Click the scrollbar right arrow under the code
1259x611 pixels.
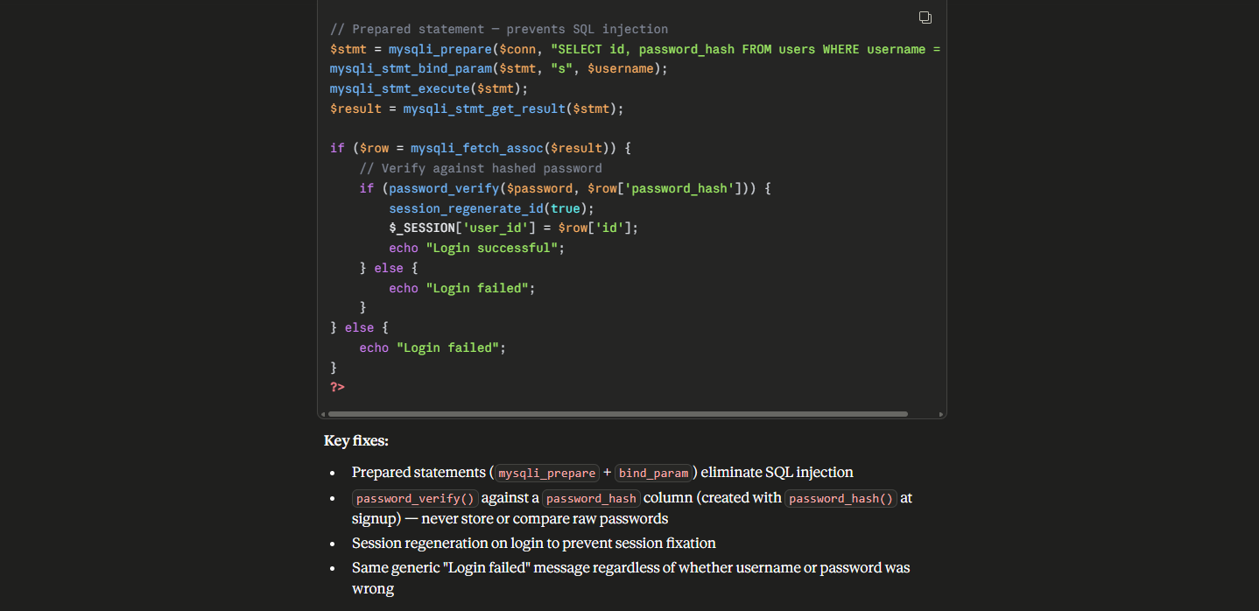click(x=941, y=414)
